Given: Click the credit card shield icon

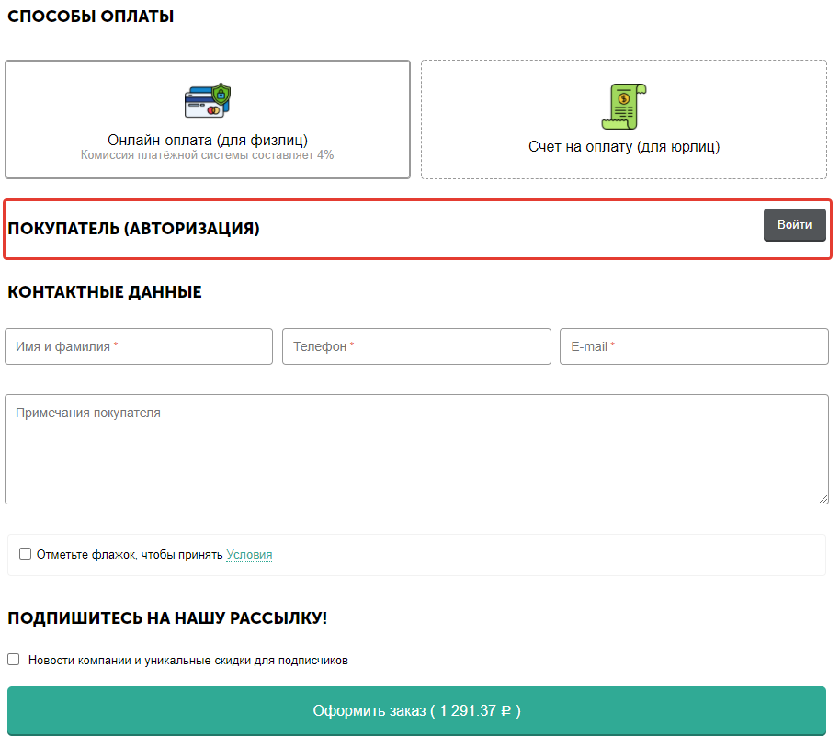Looking at the screenshot, I should tap(208, 101).
